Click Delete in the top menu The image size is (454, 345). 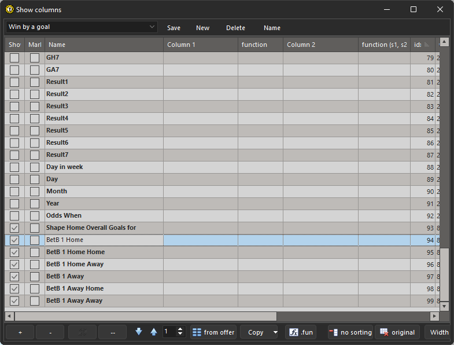coord(235,28)
